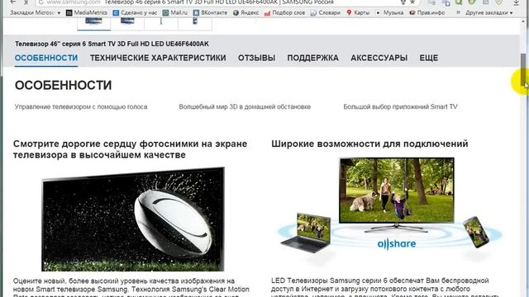Open the Прав.инфо bookmark
The width and height of the screenshot is (529, 297).
tap(427, 13)
